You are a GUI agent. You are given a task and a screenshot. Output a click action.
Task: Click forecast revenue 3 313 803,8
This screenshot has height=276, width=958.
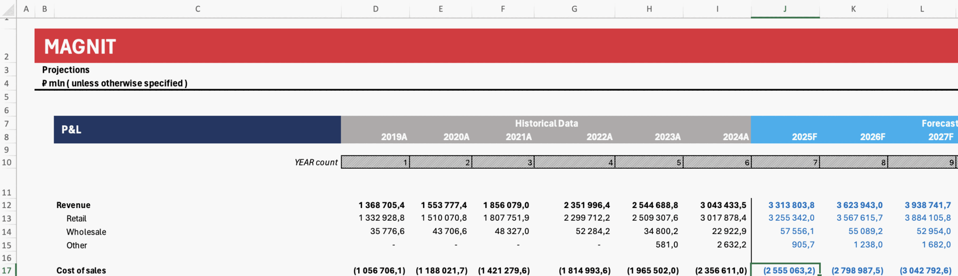(x=791, y=205)
